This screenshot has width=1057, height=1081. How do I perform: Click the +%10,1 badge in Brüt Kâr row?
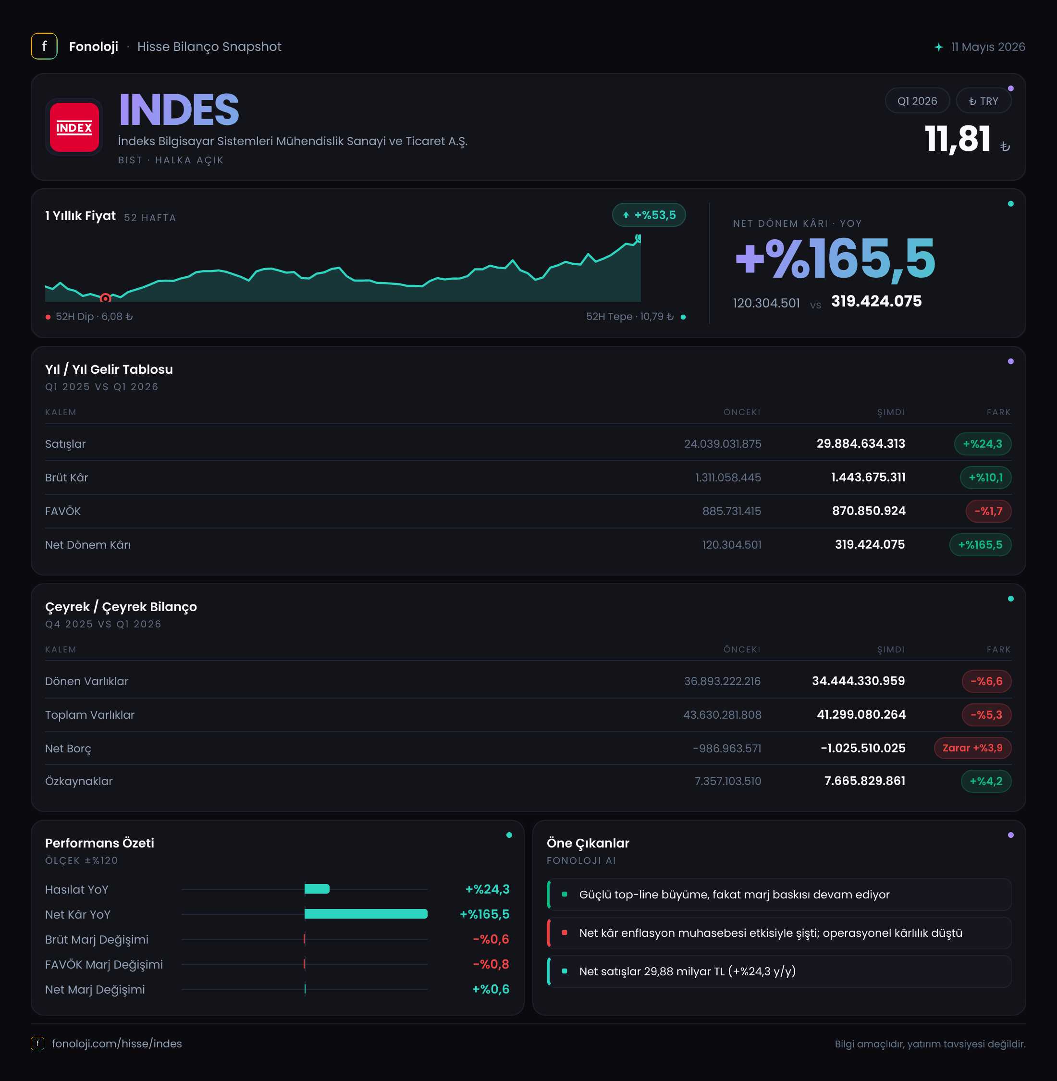985,478
